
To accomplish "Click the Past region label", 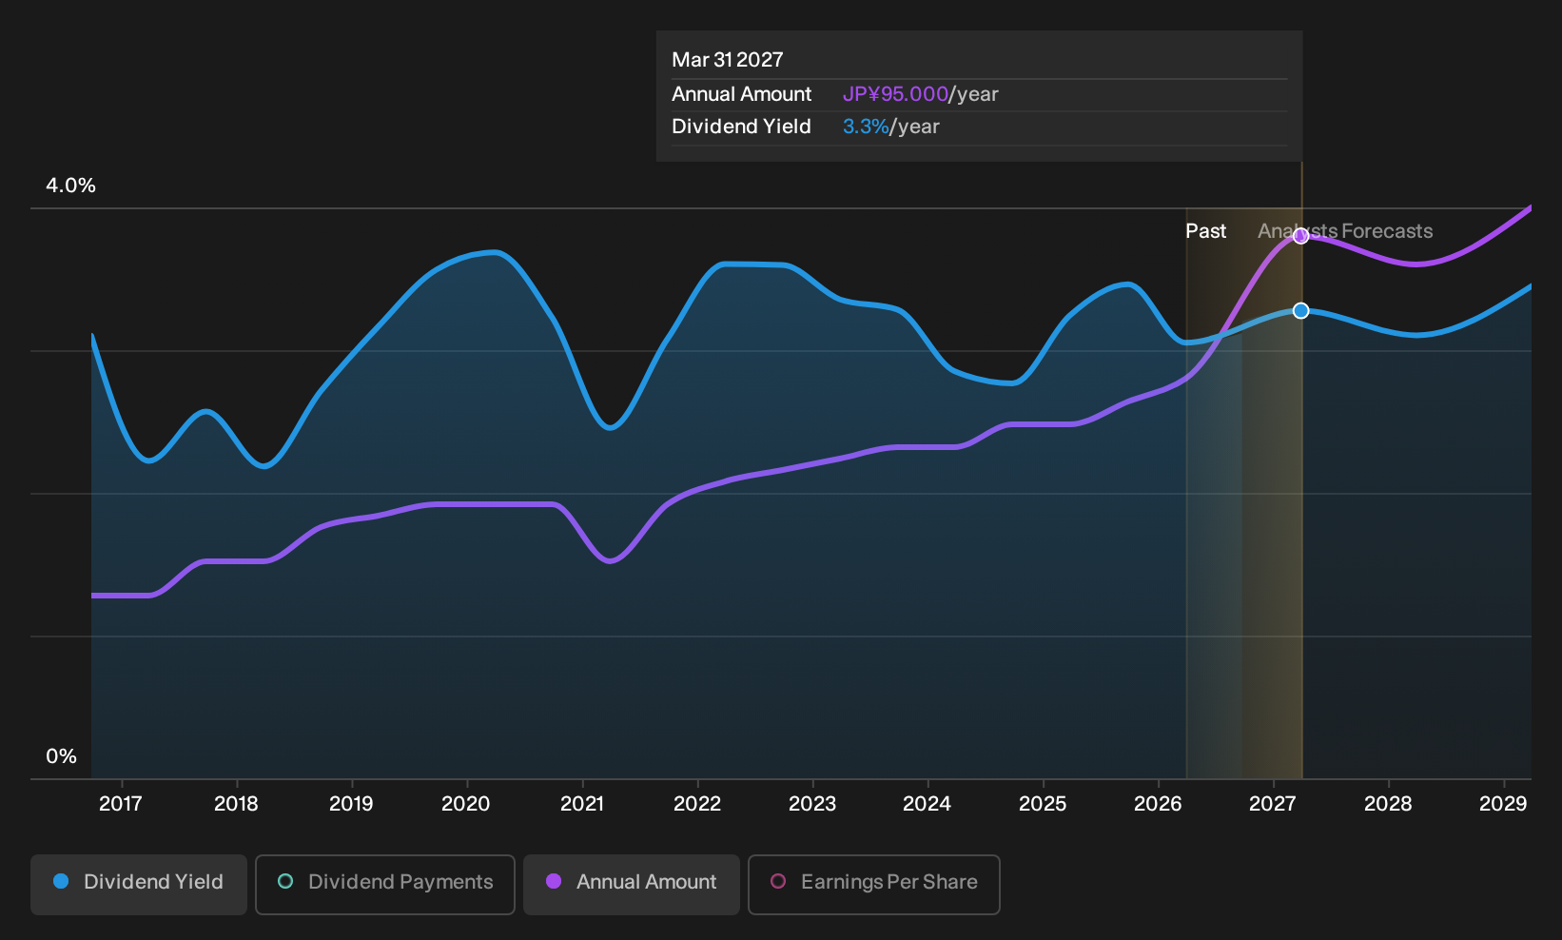I will coord(1205,231).
